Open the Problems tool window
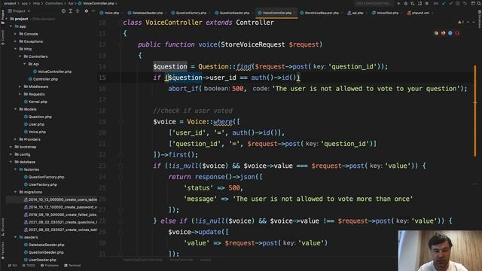 coord(50,266)
